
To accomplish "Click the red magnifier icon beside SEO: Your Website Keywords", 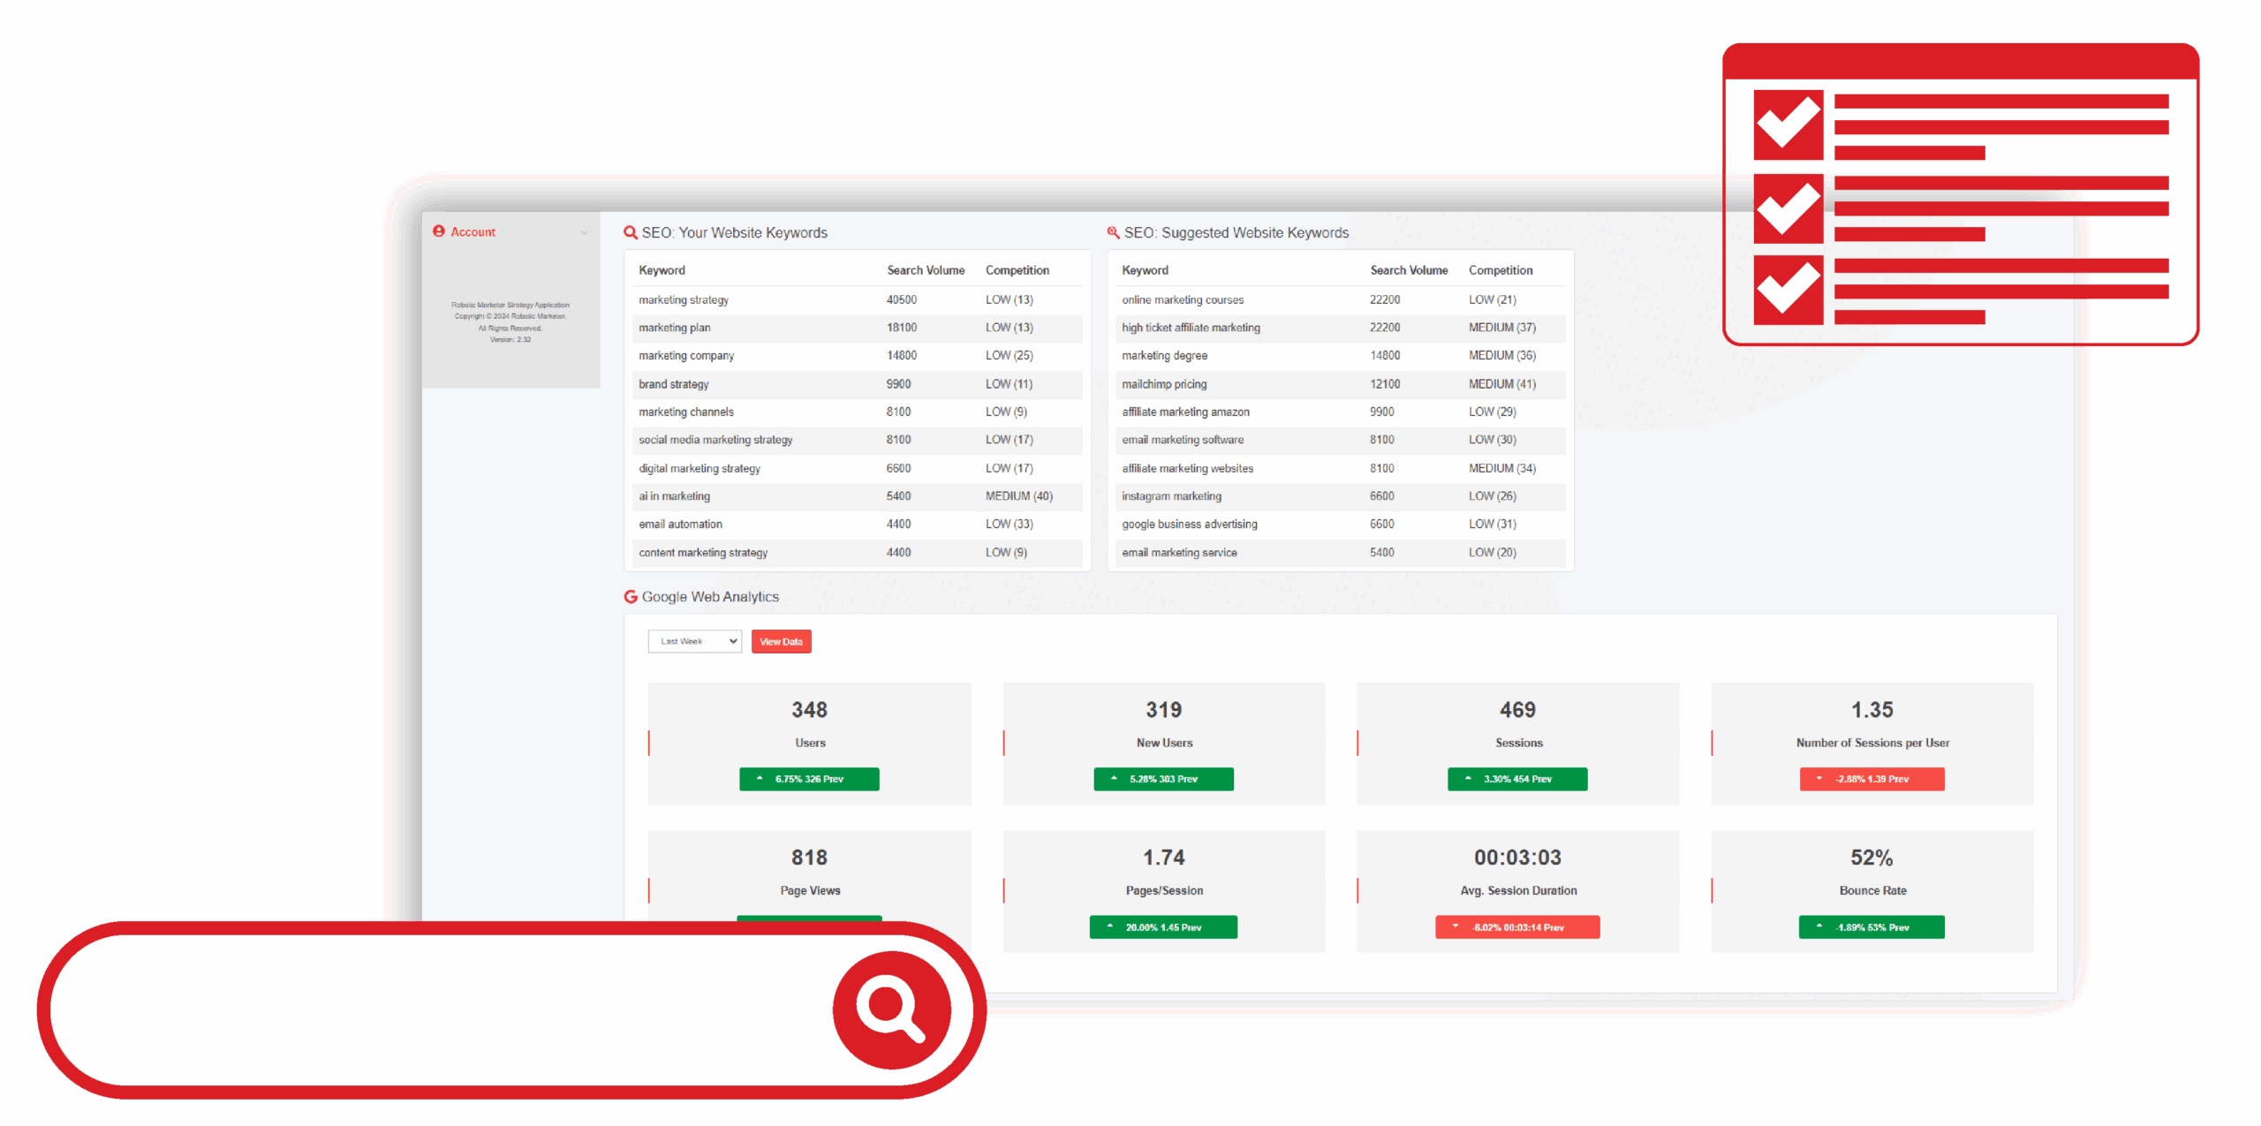I will (x=631, y=233).
